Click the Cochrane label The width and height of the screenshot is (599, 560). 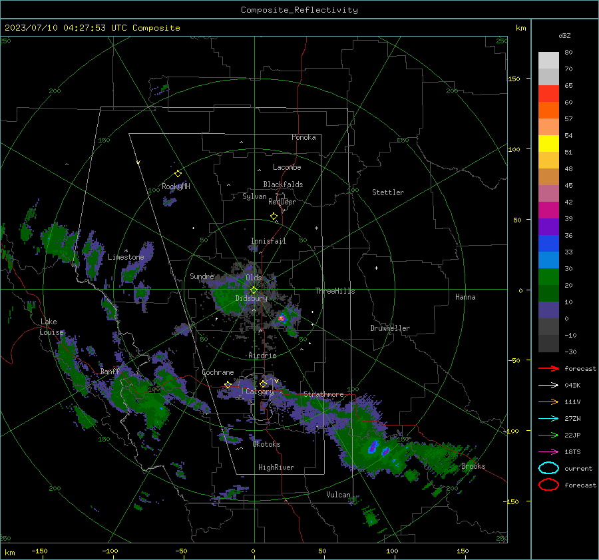click(218, 372)
